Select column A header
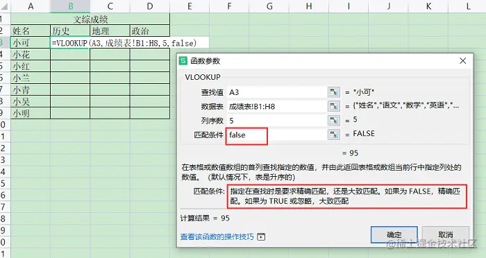The width and height of the screenshot is (486, 258). (x=31, y=6)
